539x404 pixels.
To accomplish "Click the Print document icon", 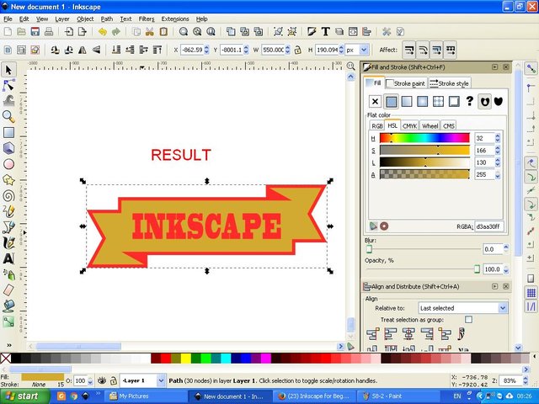I will 49,32.
